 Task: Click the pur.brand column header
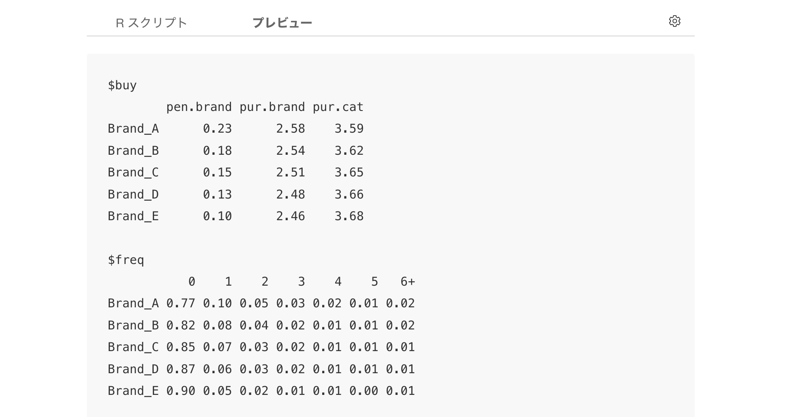pos(272,107)
